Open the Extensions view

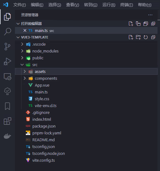7,121
